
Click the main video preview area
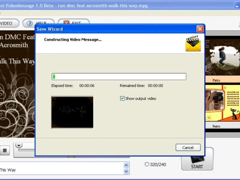point(17,84)
